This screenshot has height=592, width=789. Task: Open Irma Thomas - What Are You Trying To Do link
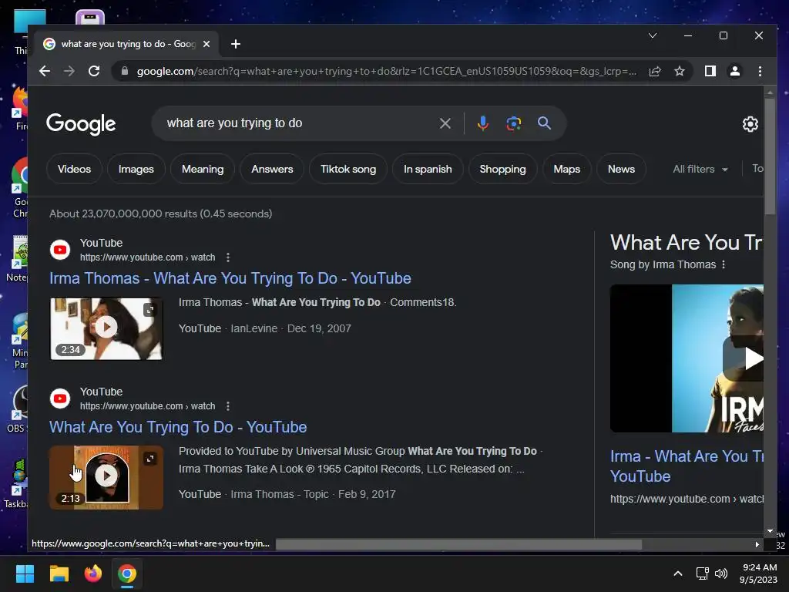click(x=230, y=278)
